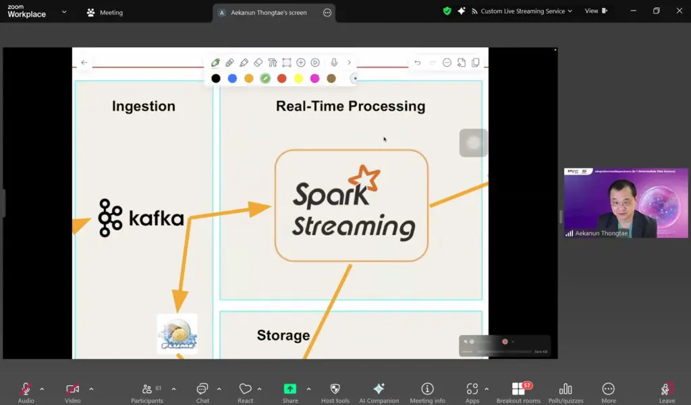Select the Tt text tool
The width and height of the screenshot is (691, 405).
point(273,63)
